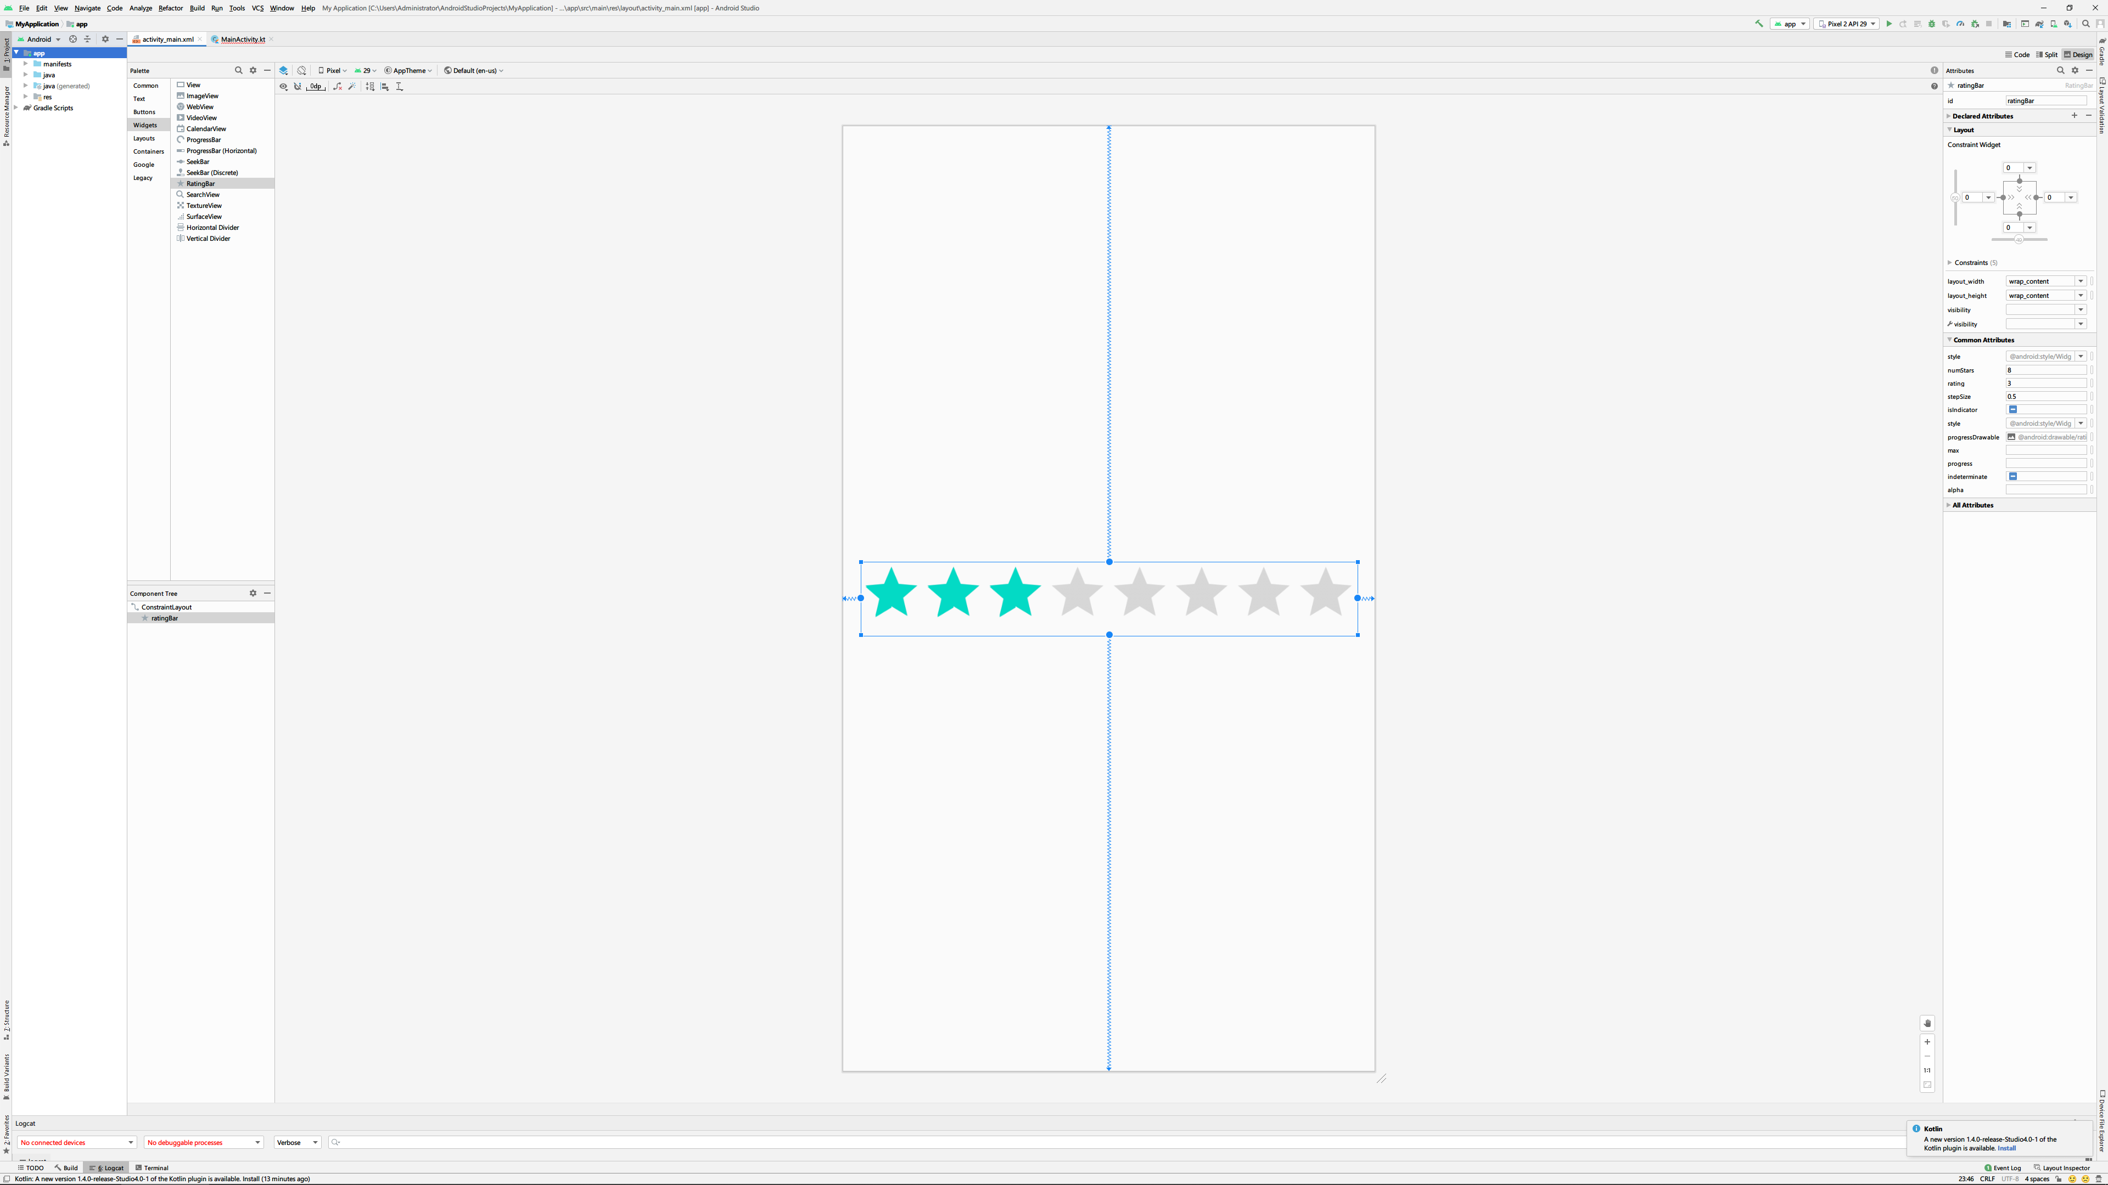Expand the All Attributes section

point(1972,505)
